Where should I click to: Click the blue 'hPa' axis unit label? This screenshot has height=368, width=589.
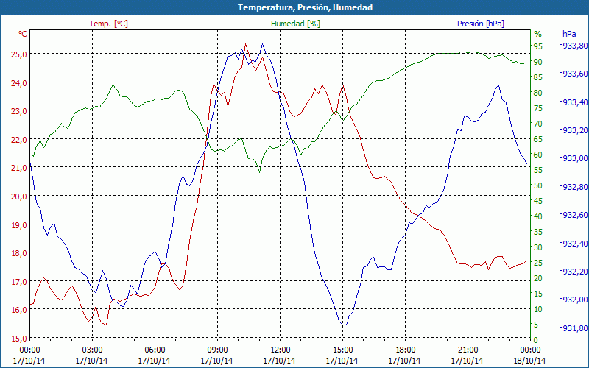click(x=569, y=34)
